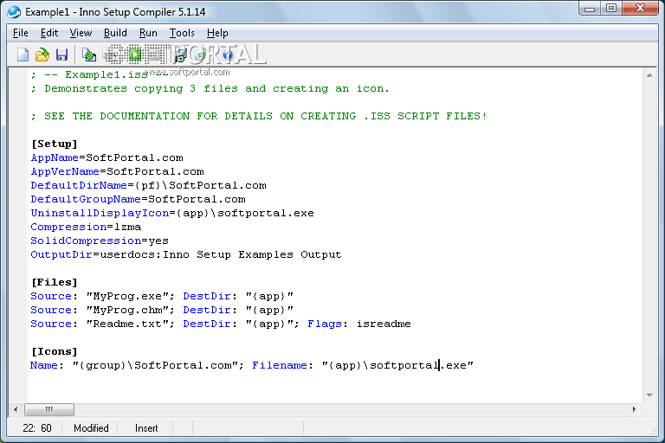Click the "SEE THE DOCUMENTATION" comment line
This screenshot has height=443, width=665.
(259, 116)
